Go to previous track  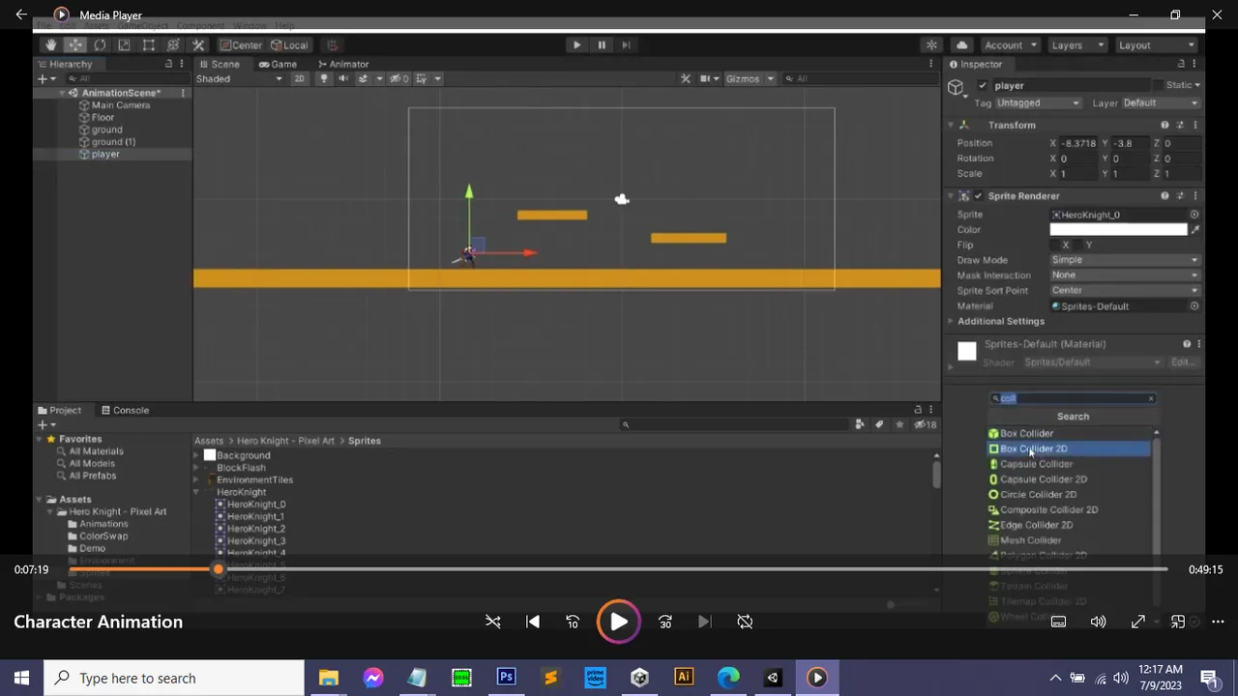click(x=533, y=622)
